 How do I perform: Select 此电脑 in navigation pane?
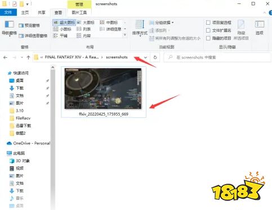coord(16,153)
